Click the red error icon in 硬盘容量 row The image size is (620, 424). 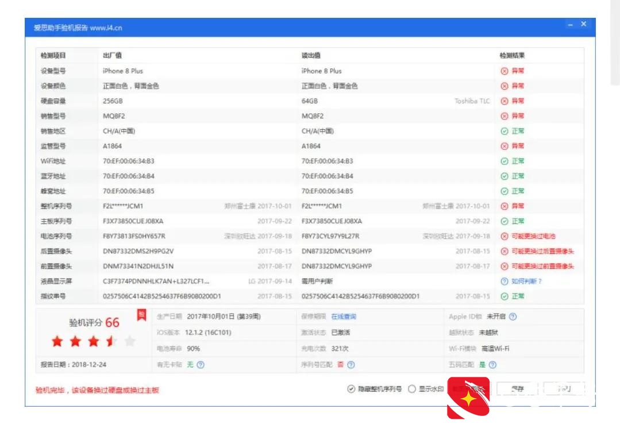click(504, 101)
